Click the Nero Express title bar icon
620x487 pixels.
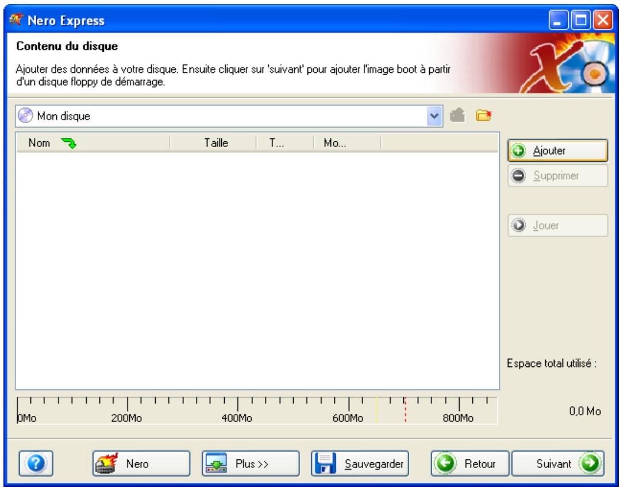coord(16,20)
